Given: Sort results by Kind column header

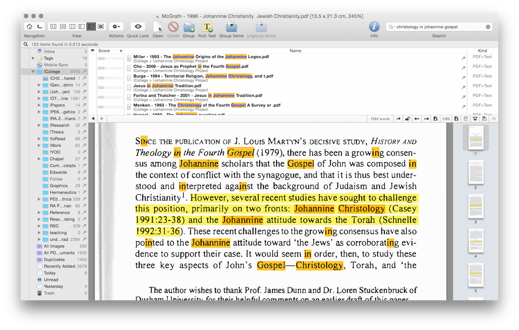Looking at the screenshot, I should click(x=482, y=51).
